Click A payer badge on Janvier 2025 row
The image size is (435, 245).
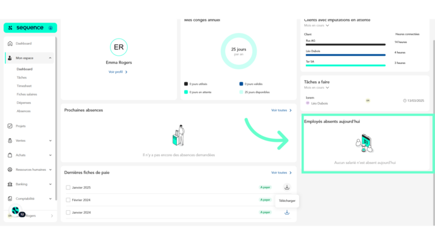point(265,187)
